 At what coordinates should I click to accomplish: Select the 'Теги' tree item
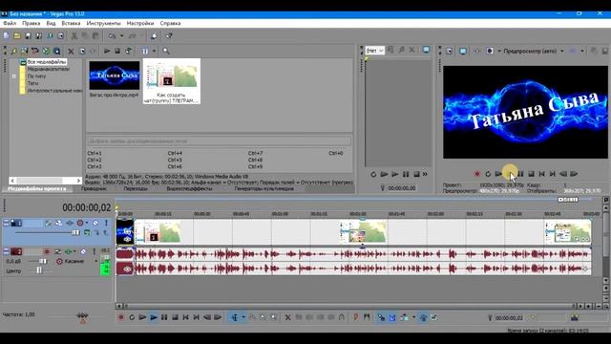[x=32, y=83]
